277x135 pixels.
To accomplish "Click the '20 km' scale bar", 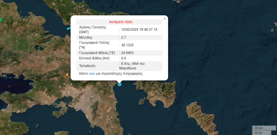I will click(262, 128).
